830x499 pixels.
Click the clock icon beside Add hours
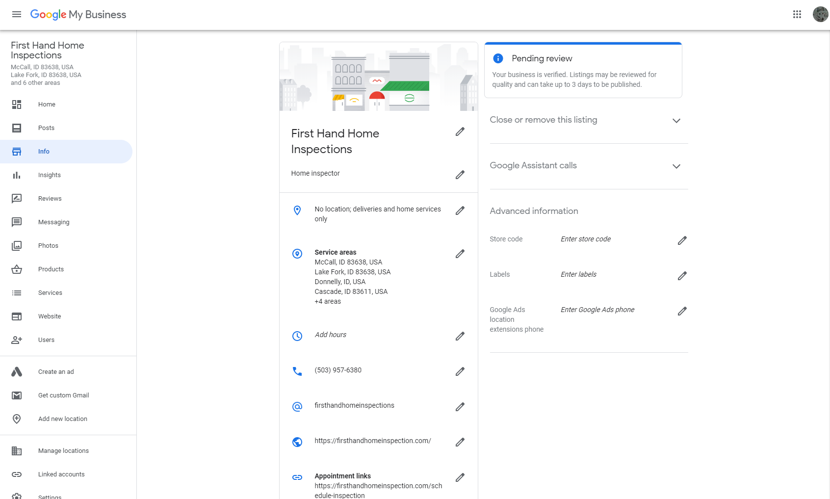click(x=297, y=336)
